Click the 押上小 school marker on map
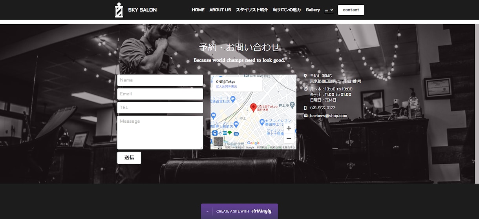The image size is (479, 219). tap(292, 105)
